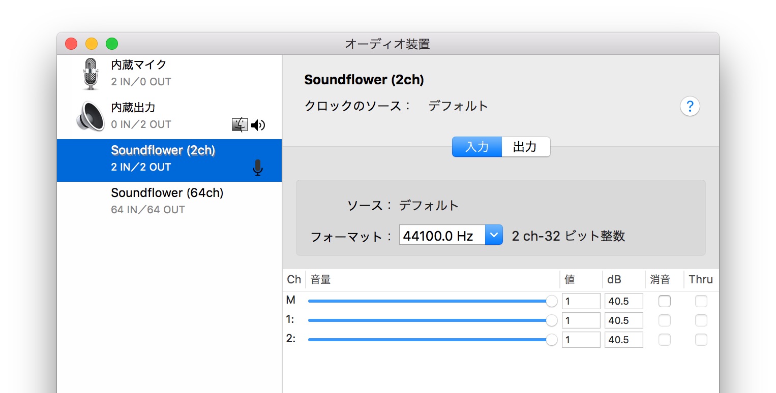Viewport: 776px width, 393px height.
Task: Select the built-in microphone icon (内蔵マイク)
Action: [x=91, y=74]
